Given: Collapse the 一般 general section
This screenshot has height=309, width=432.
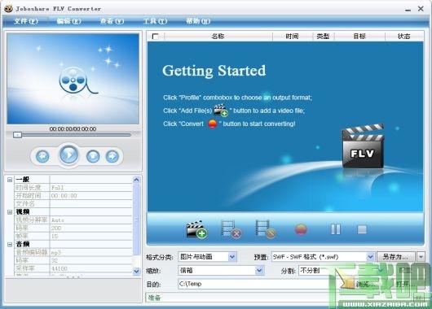Looking at the screenshot, I should point(10,180).
